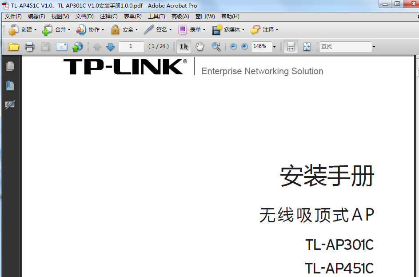The width and height of the screenshot is (419, 277).
Task: Send document by email icon
Action: tap(61, 47)
